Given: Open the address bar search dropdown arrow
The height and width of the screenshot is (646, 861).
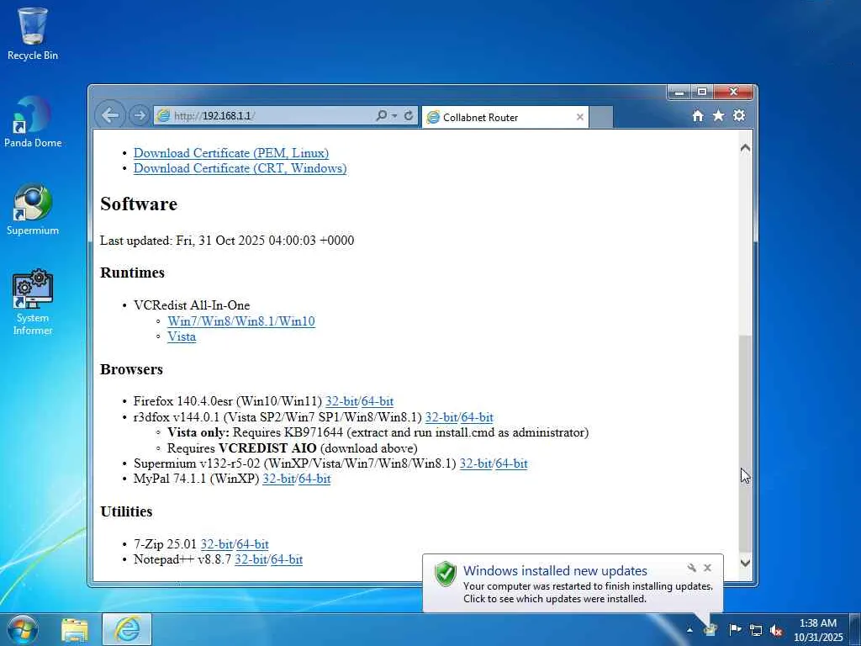Looking at the screenshot, I should (394, 116).
